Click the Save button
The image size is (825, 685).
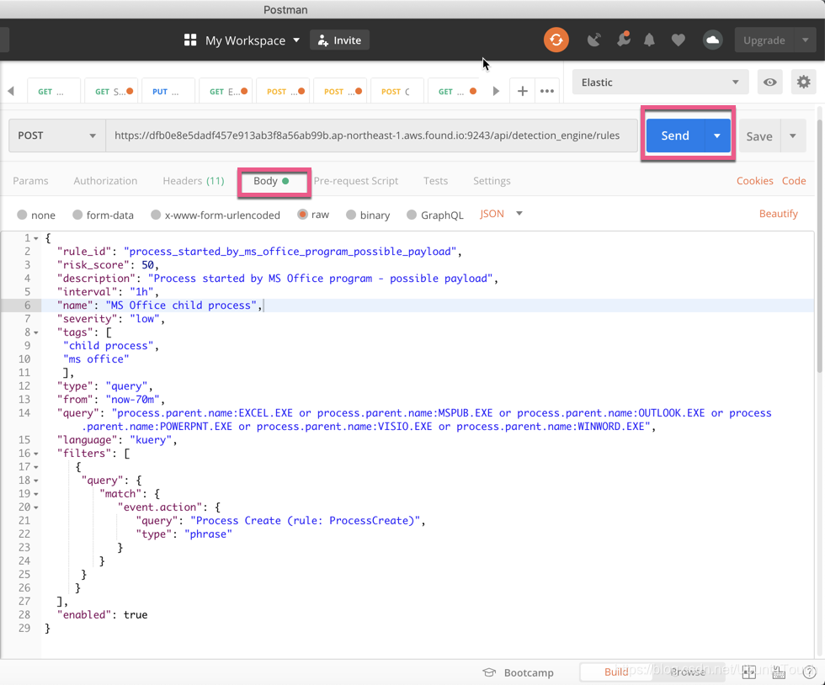(759, 135)
